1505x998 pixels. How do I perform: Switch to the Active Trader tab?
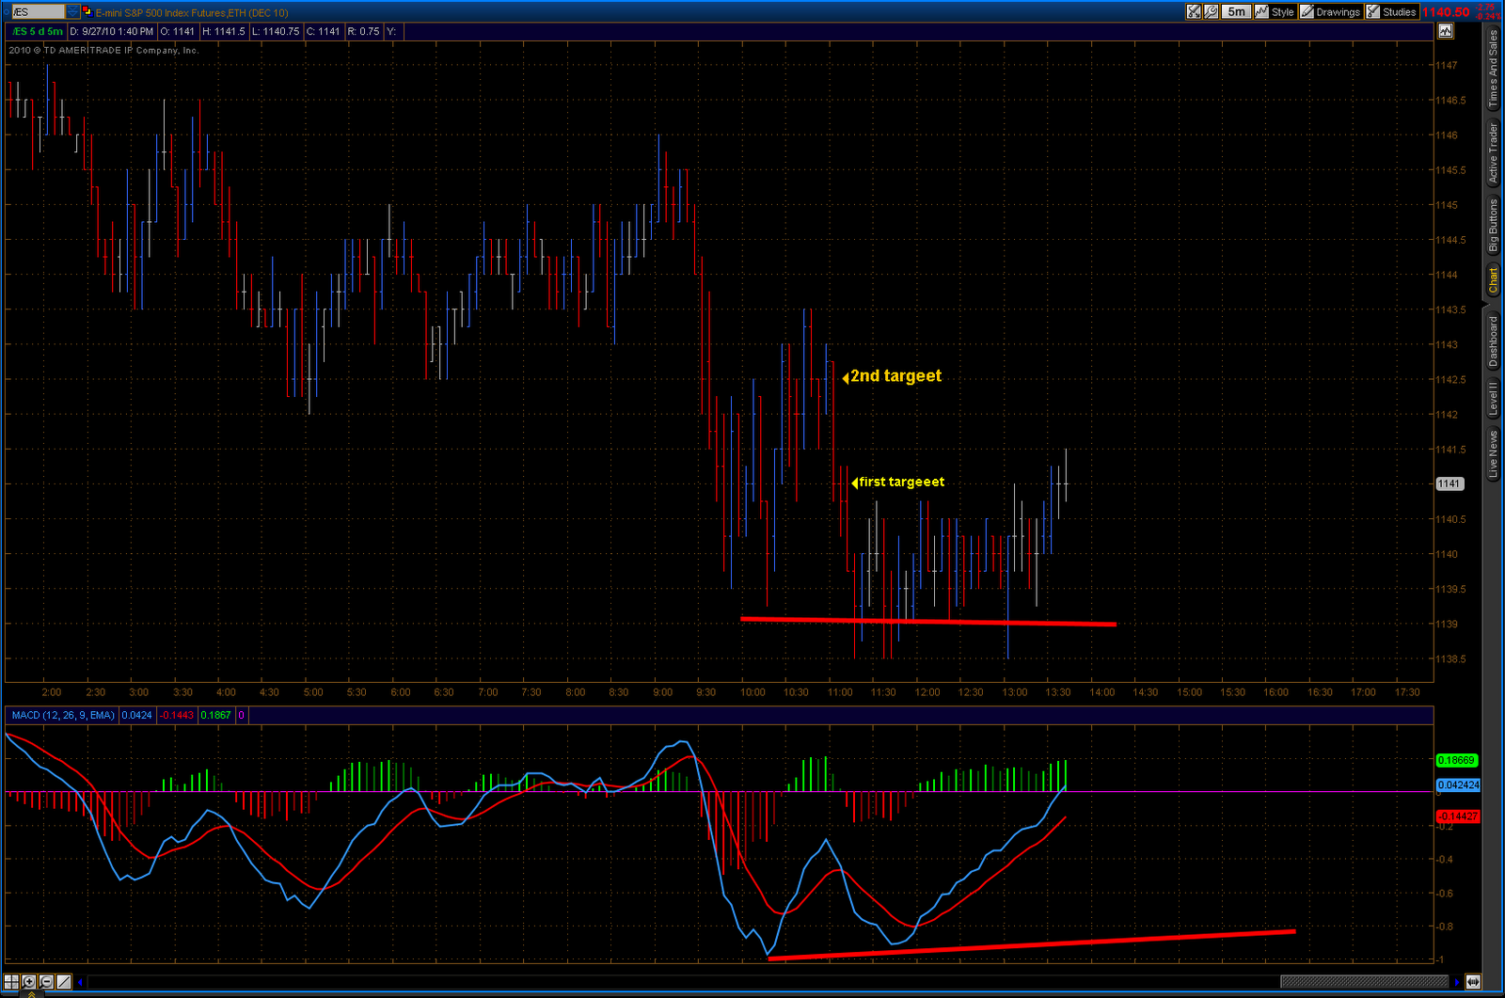click(x=1493, y=152)
